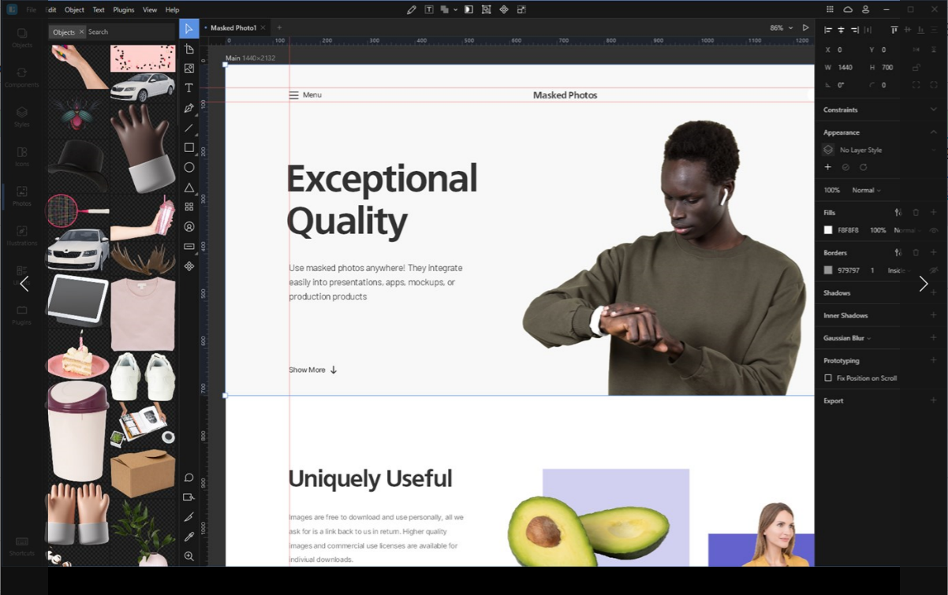Image resolution: width=948 pixels, height=595 pixels.
Task: Select the Pen tool
Action: point(189,108)
